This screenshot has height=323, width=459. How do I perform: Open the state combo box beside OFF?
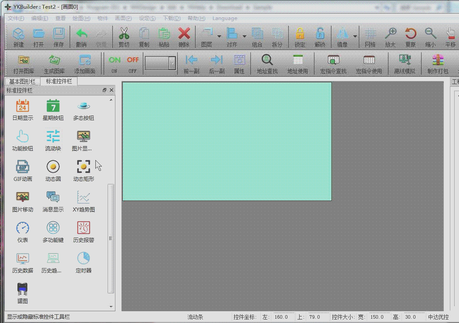(172, 63)
